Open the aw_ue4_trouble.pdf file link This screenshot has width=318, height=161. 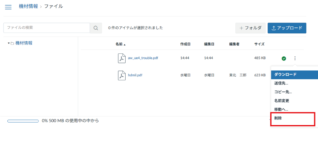click(143, 58)
